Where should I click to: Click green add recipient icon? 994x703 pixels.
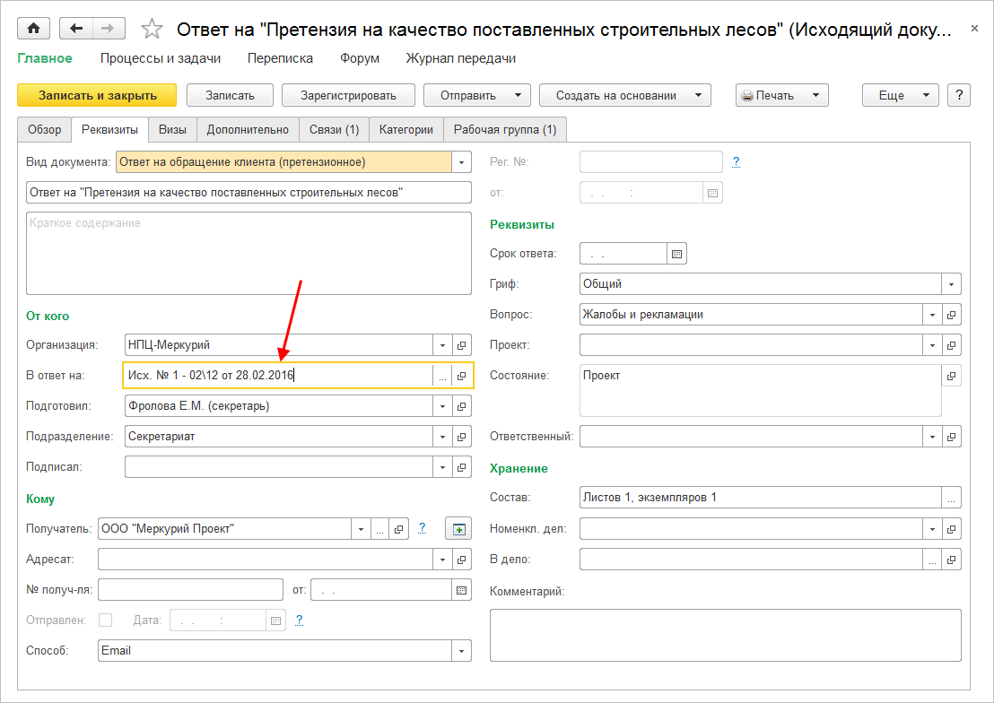pos(458,529)
